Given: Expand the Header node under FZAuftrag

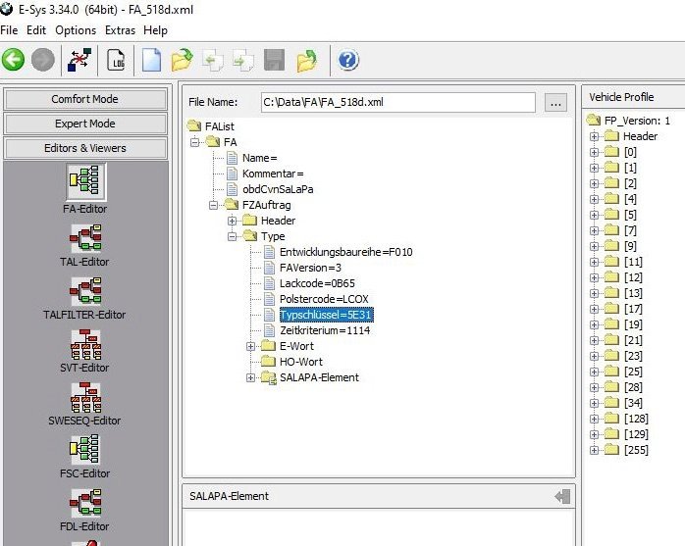Looking at the screenshot, I should point(235,221).
